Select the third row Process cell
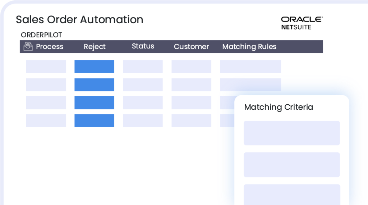The image size is (368, 205). click(46, 102)
